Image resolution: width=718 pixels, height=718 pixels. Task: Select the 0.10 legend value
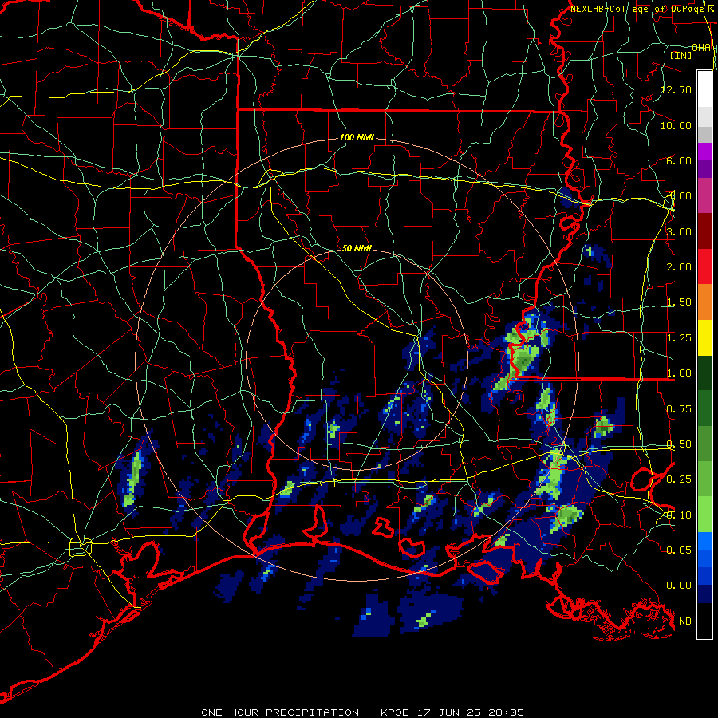click(679, 515)
